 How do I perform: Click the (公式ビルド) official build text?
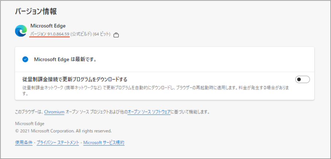(x=81, y=34)
